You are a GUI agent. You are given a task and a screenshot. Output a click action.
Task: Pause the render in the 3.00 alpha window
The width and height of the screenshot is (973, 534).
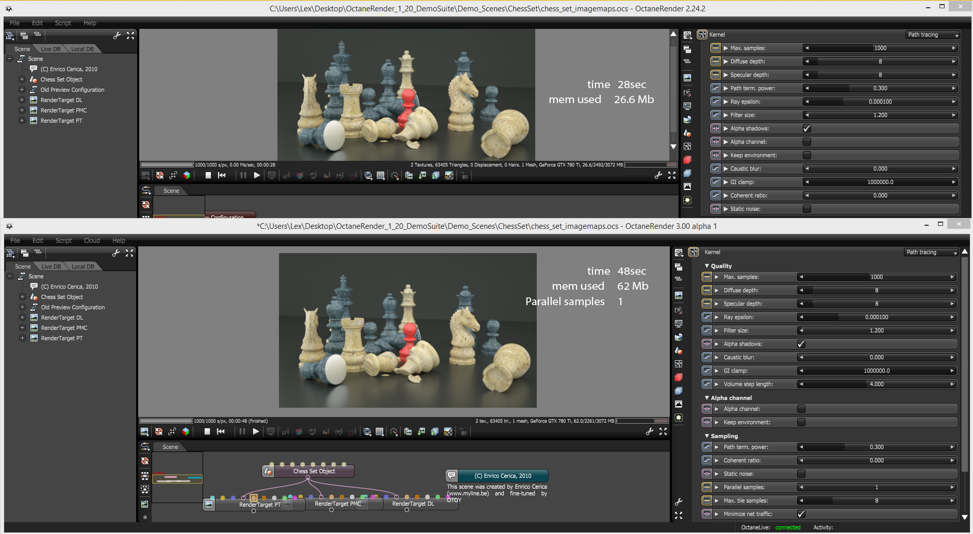(x=242, y=432)
